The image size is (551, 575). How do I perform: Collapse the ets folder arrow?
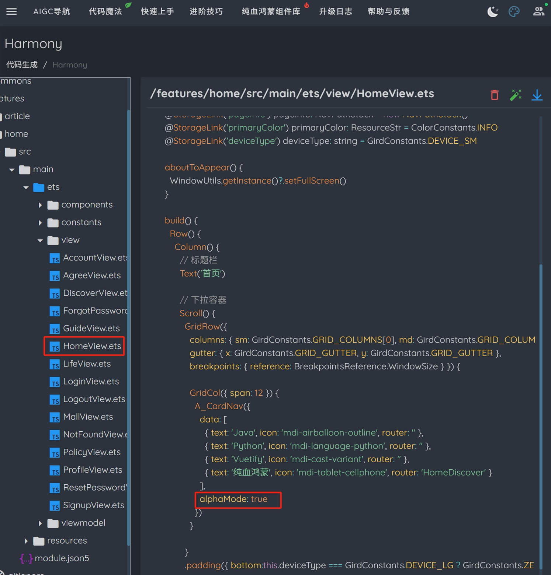[x=26, y=187]
